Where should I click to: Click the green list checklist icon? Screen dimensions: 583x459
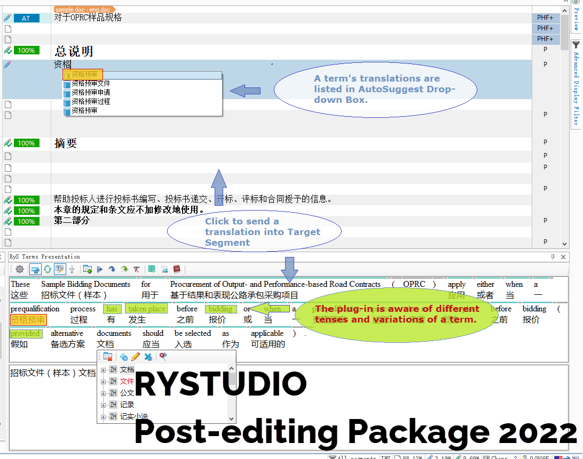(152, 269)
